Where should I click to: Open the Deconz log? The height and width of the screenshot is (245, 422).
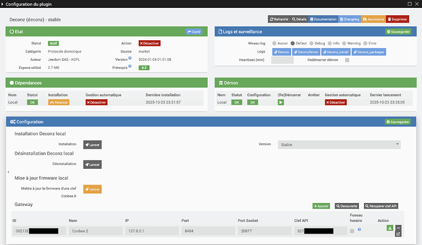(x=281, y=52)
